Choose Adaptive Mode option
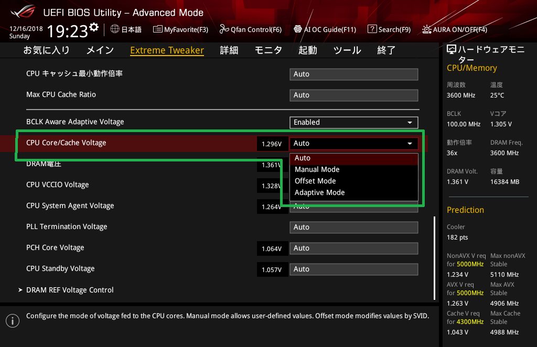This screenshot has width=537, height=347. point(354,193)
